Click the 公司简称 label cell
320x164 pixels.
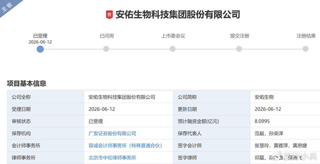click(x=212, y=97)
